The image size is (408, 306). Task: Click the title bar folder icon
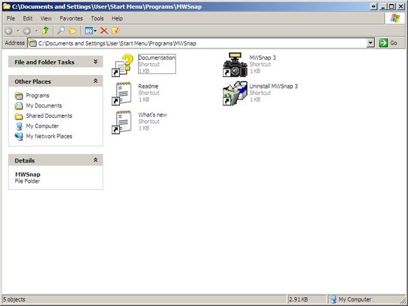(x=6, y=6)
